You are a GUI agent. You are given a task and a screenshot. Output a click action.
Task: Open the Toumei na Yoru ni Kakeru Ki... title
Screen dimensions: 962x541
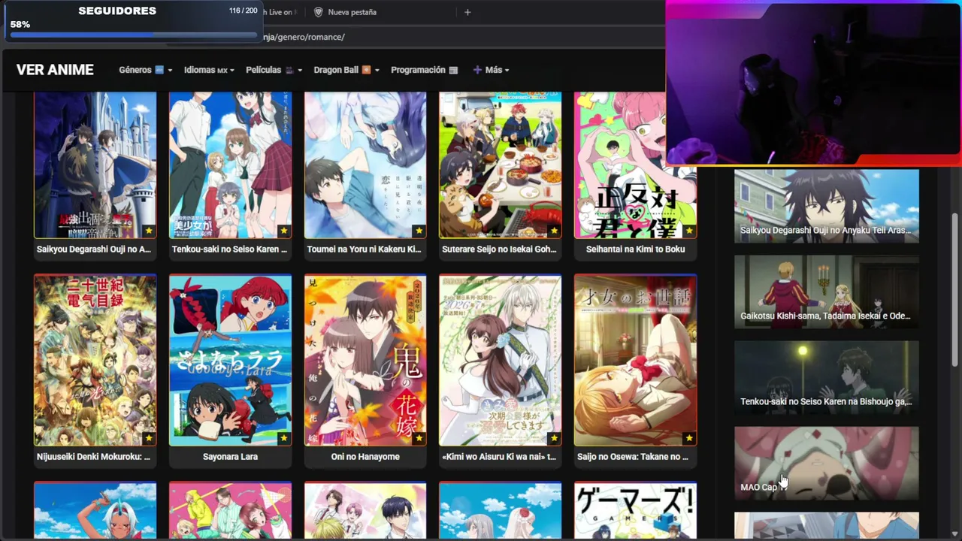[364, 249]
